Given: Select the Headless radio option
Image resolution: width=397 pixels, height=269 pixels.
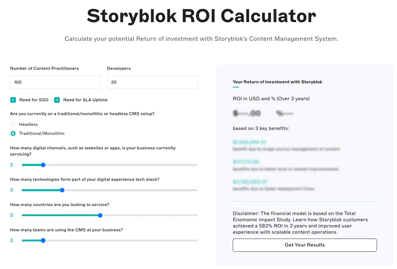Looking at the screenshot, I should [x=13, y=124].
